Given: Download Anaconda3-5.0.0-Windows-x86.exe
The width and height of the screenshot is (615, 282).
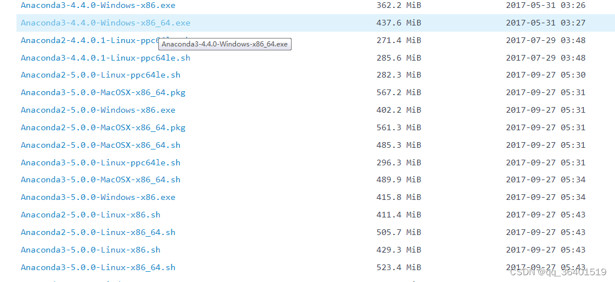Looking at the screenshot, I should (98, 197).
